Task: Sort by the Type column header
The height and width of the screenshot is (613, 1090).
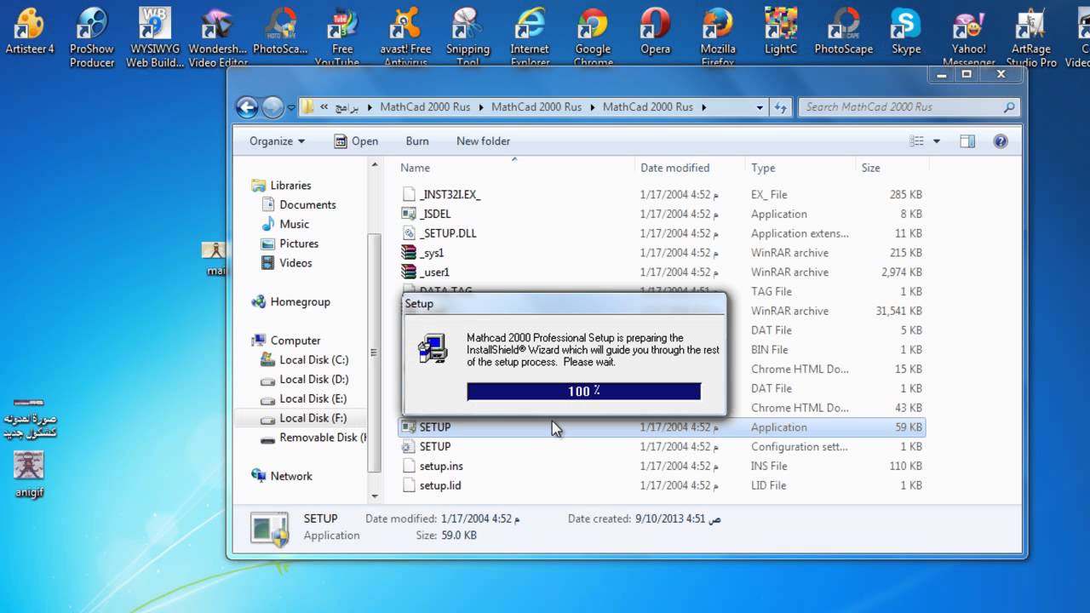Action: click(x=800, y=168)
